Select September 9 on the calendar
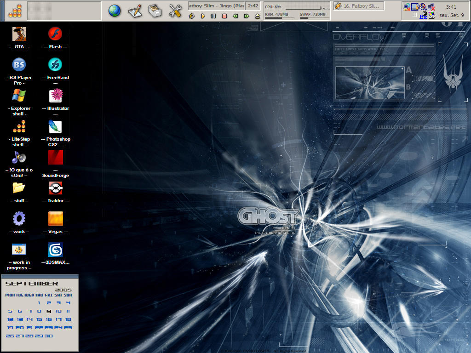The height and width of the screenshot is (353, 471). tap(50, 311)
